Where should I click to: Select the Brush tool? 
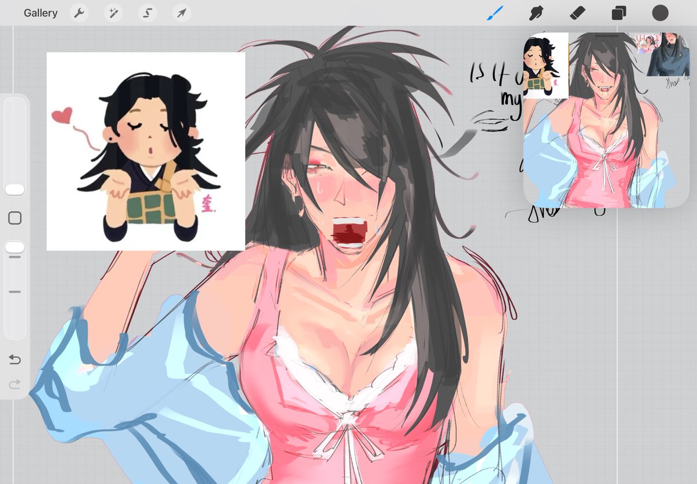coord(494,13)
